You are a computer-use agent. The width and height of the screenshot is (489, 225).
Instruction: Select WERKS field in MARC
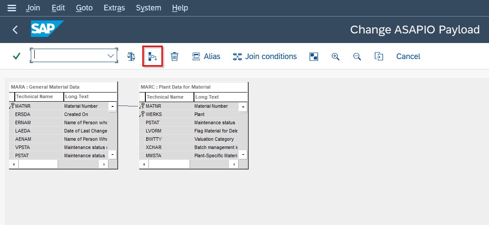[x=154, y=114]
